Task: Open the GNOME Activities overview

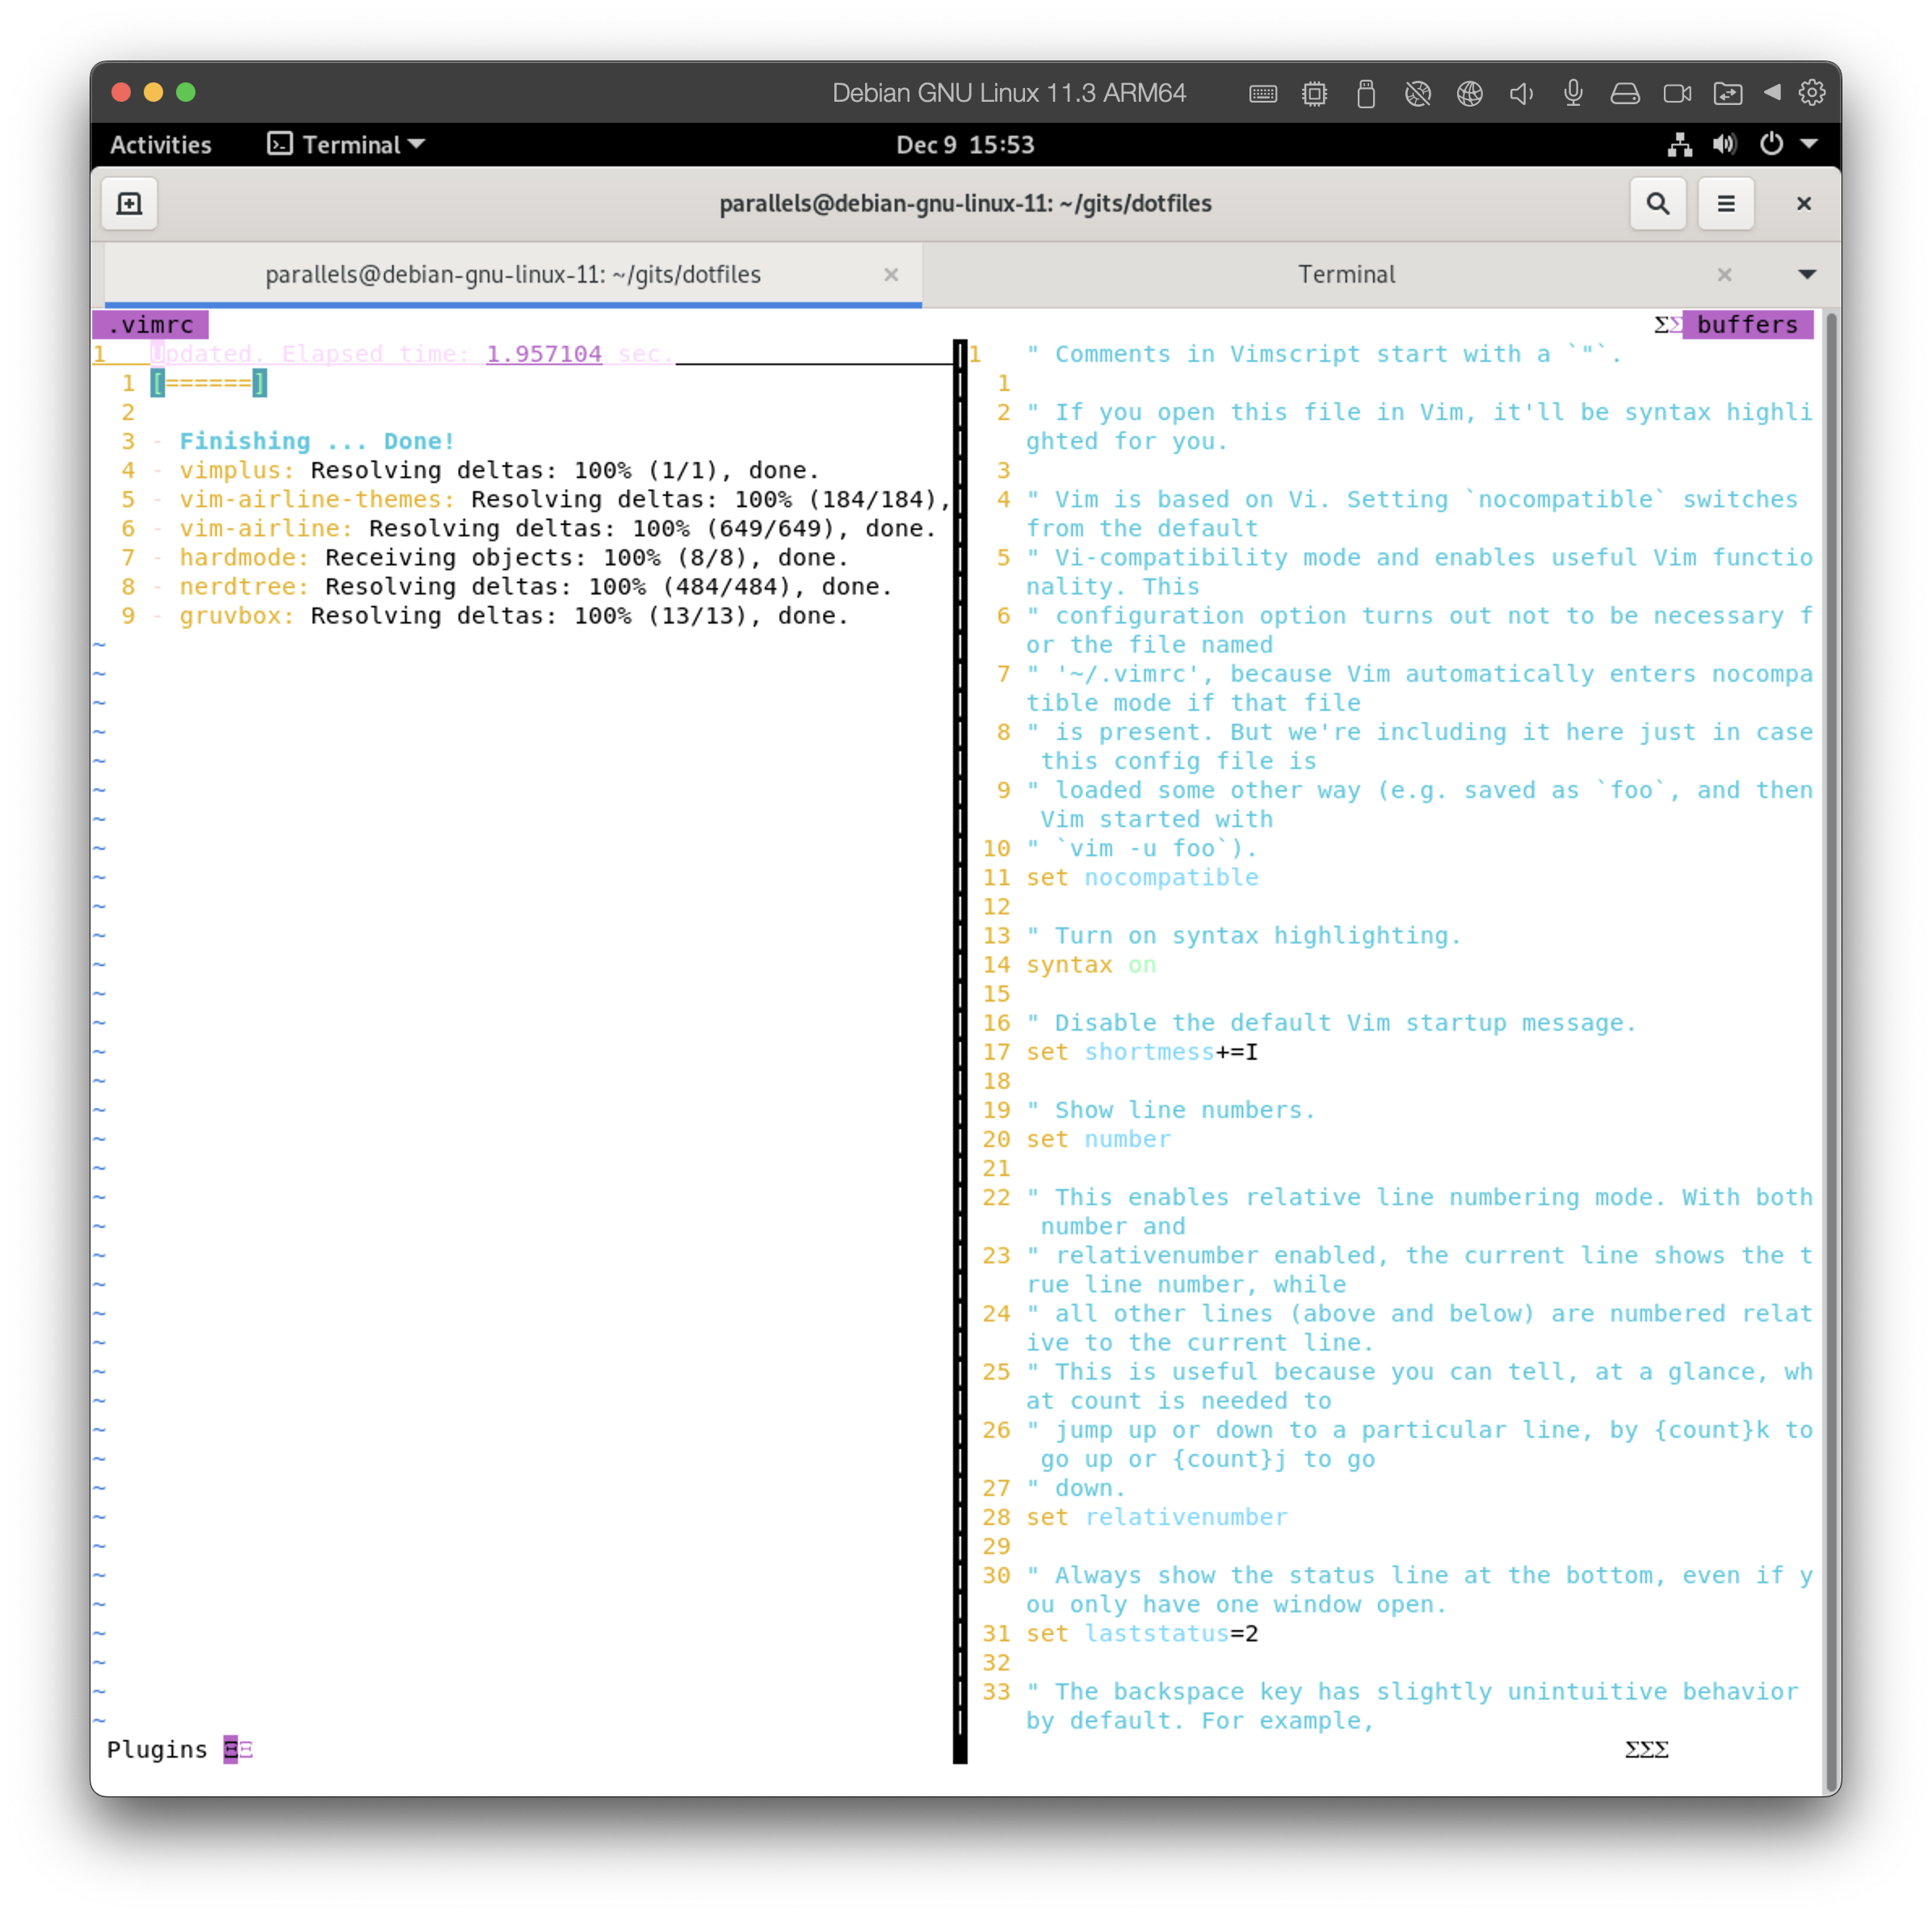Action: [160, 145]
